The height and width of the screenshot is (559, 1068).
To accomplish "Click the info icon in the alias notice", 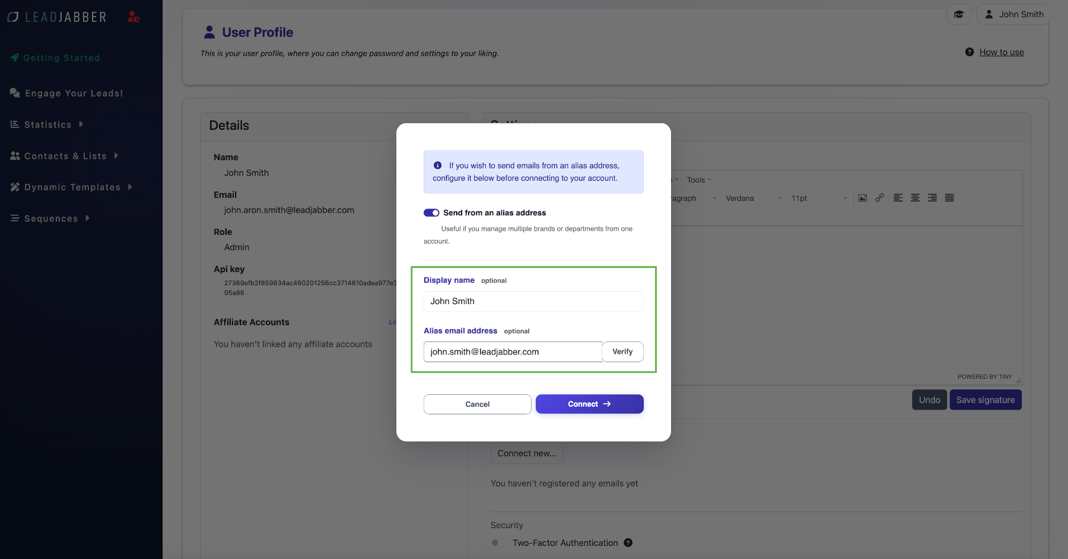I will pyautogui.click(x=438, y=165).
